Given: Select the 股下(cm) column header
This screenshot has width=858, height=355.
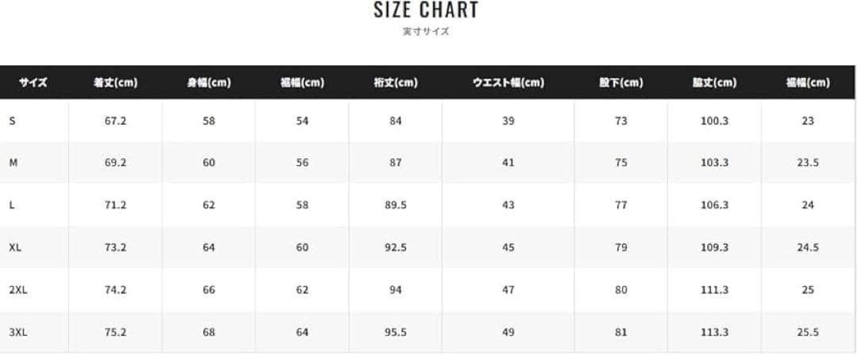Looking at the screenshot, I should 621,83.
